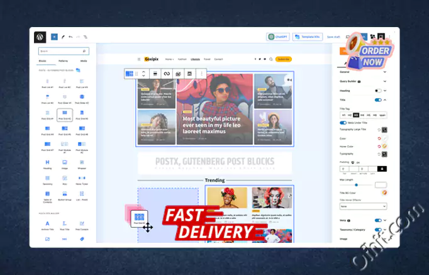Viewport: 429px width, 275px height.
Task: Select the Post Grid #2 block
Action: point(65,114)
